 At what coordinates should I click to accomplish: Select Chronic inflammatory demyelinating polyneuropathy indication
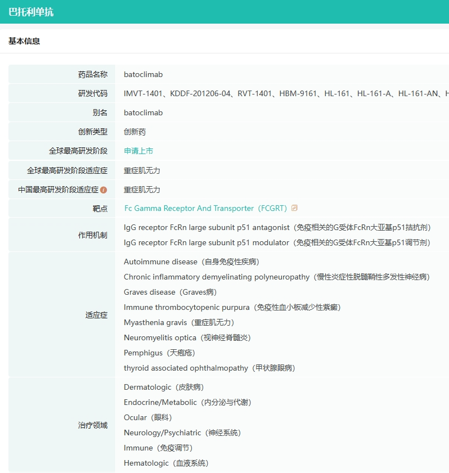pos(276,277)
